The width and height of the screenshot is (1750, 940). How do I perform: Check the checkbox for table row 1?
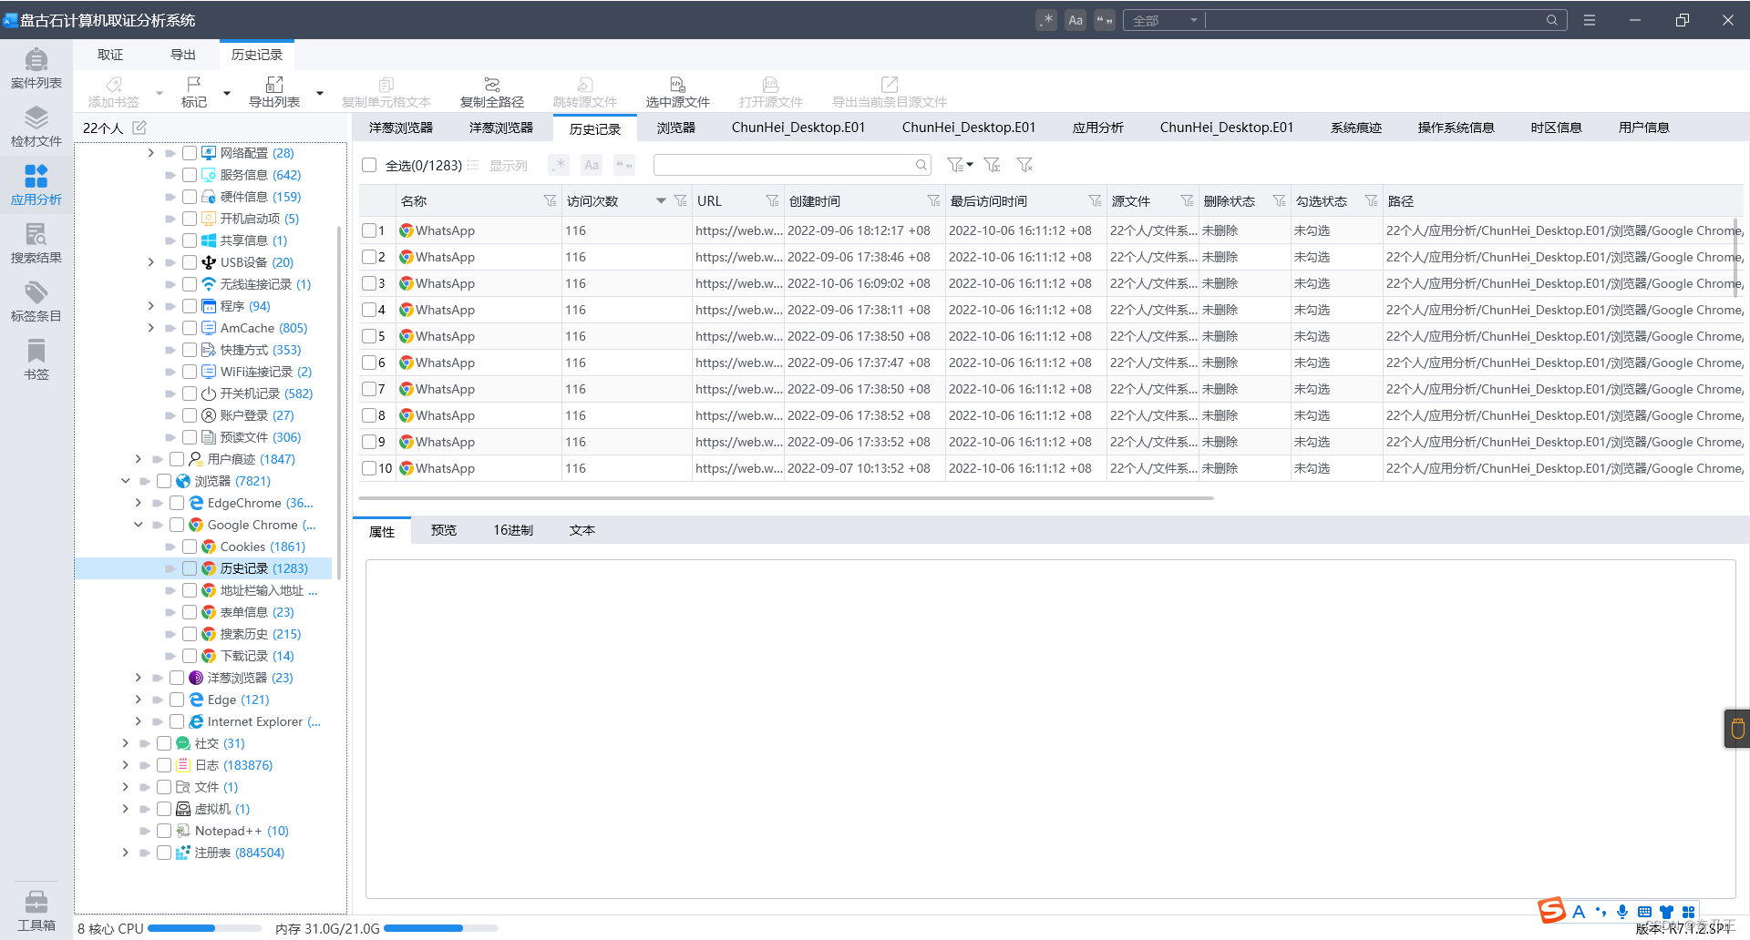point(369,230)
